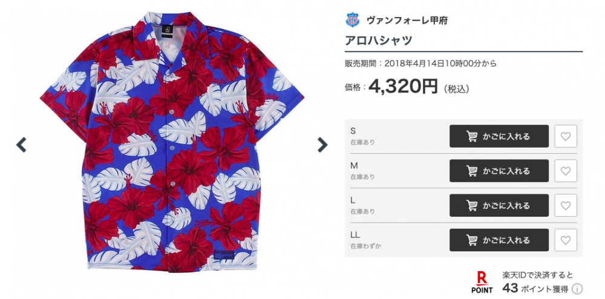This screenshot has width=605, height=299.
Task: Click the Ventforet Kofu team crest
Action: coord(352,20)
